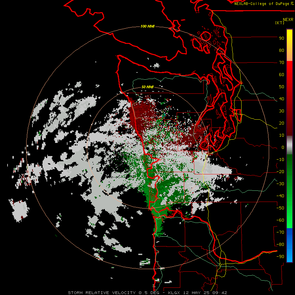This screenshot has width=295, height=295.
Task: Pick the gray zero-velocity band of the scale
Action: coord(289,145)
